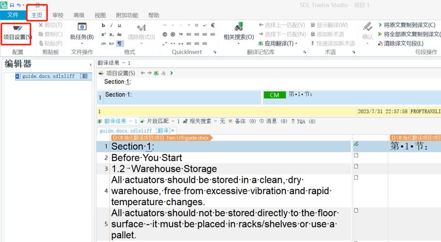Click the save icon in quick access toolbar
The height and width of the screenshot is (242, 441).
point(12,5)
